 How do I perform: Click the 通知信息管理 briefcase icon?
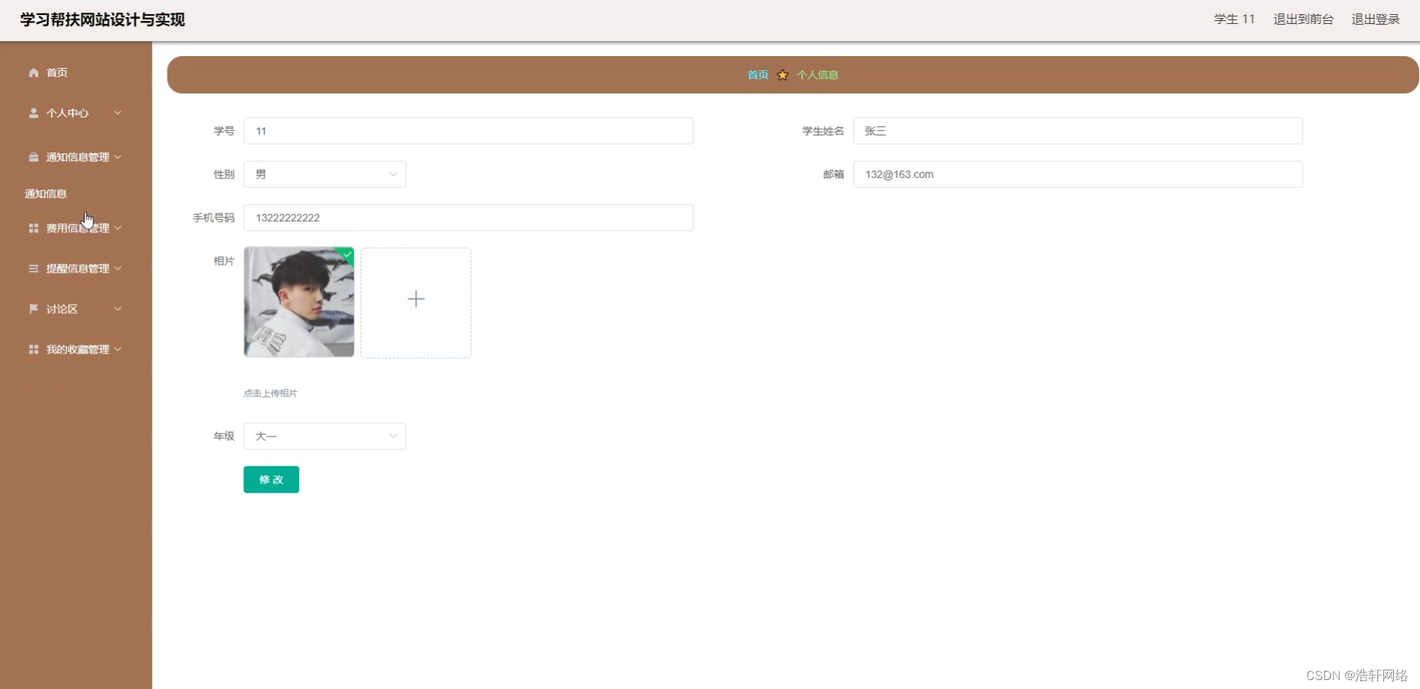pyautogui.click(x=33, y=157)
